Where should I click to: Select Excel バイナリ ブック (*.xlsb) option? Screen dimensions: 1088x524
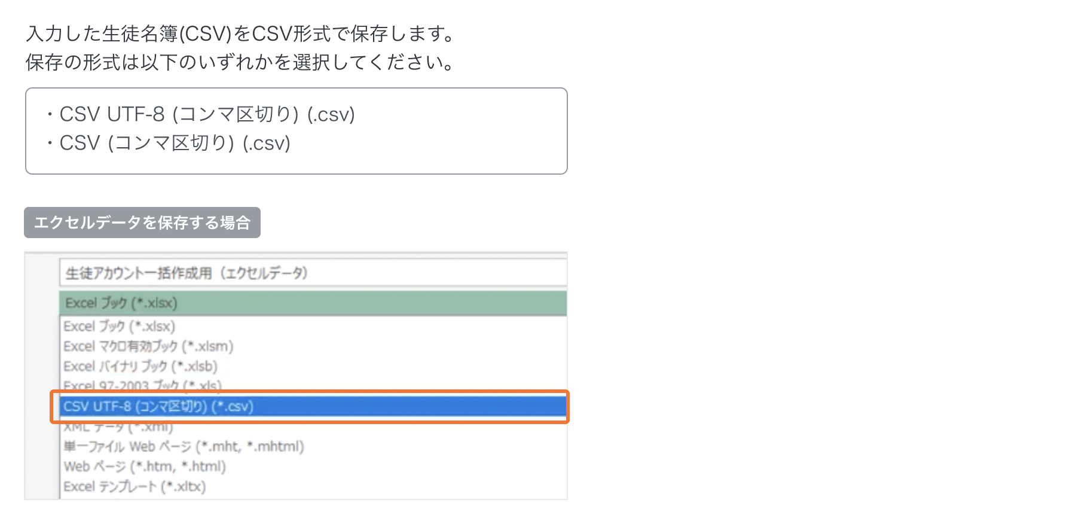click(x=140, y=366)
